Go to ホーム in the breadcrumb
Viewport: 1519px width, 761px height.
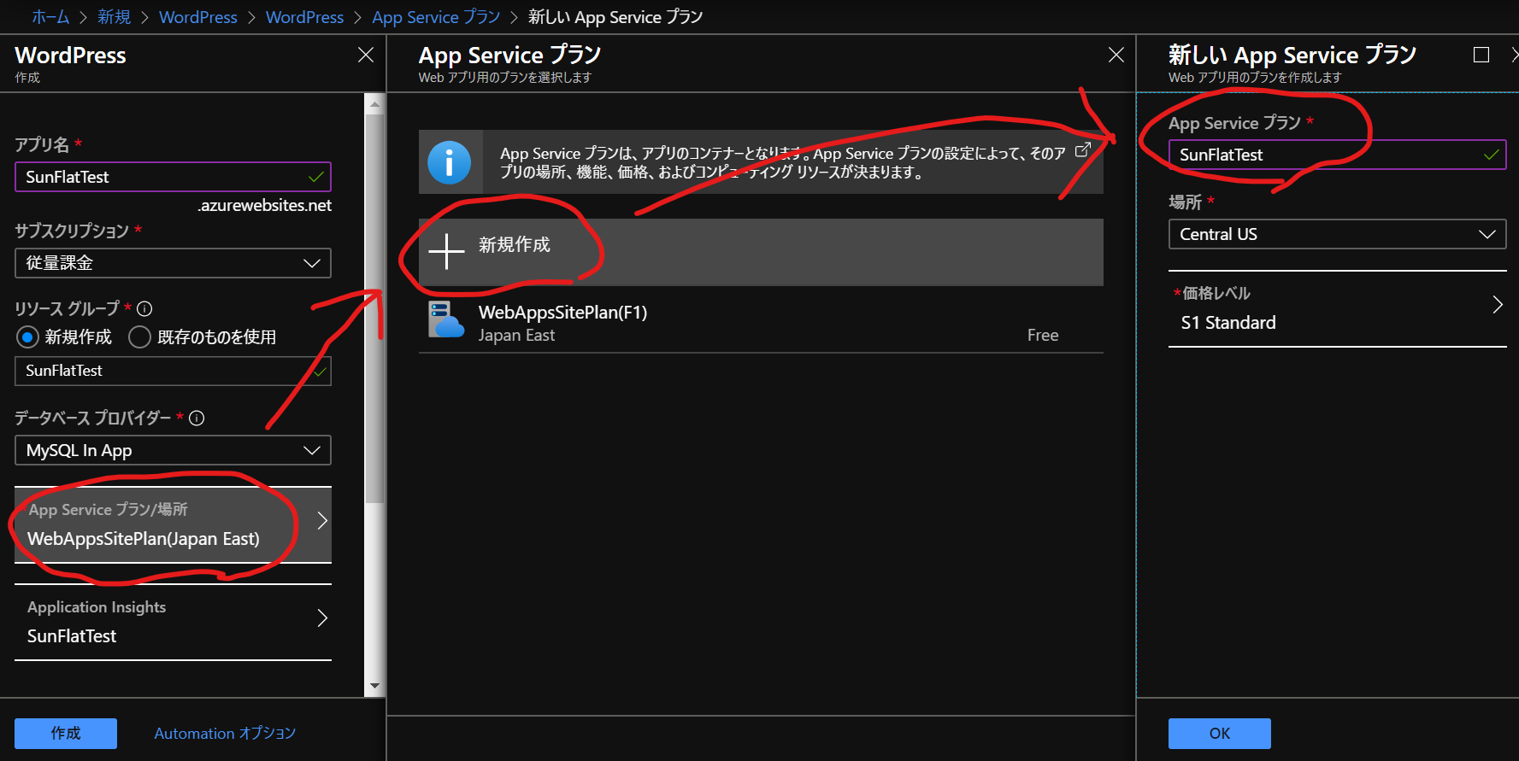50,17
